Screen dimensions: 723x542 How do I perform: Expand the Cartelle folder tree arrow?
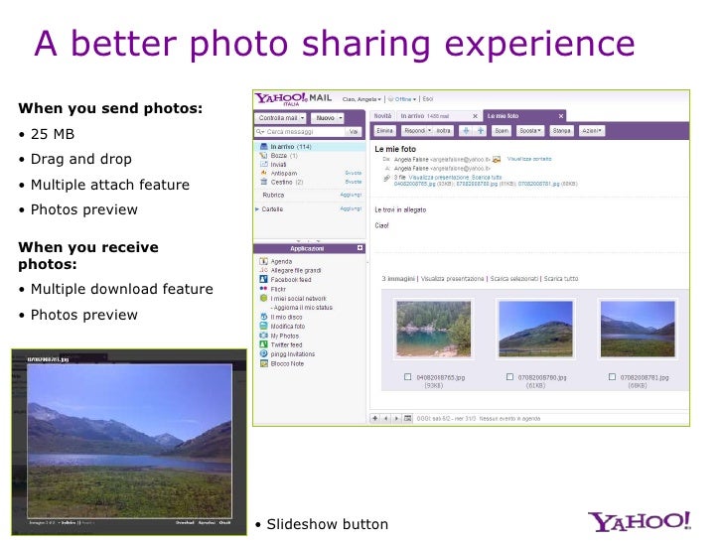point(257,209)
